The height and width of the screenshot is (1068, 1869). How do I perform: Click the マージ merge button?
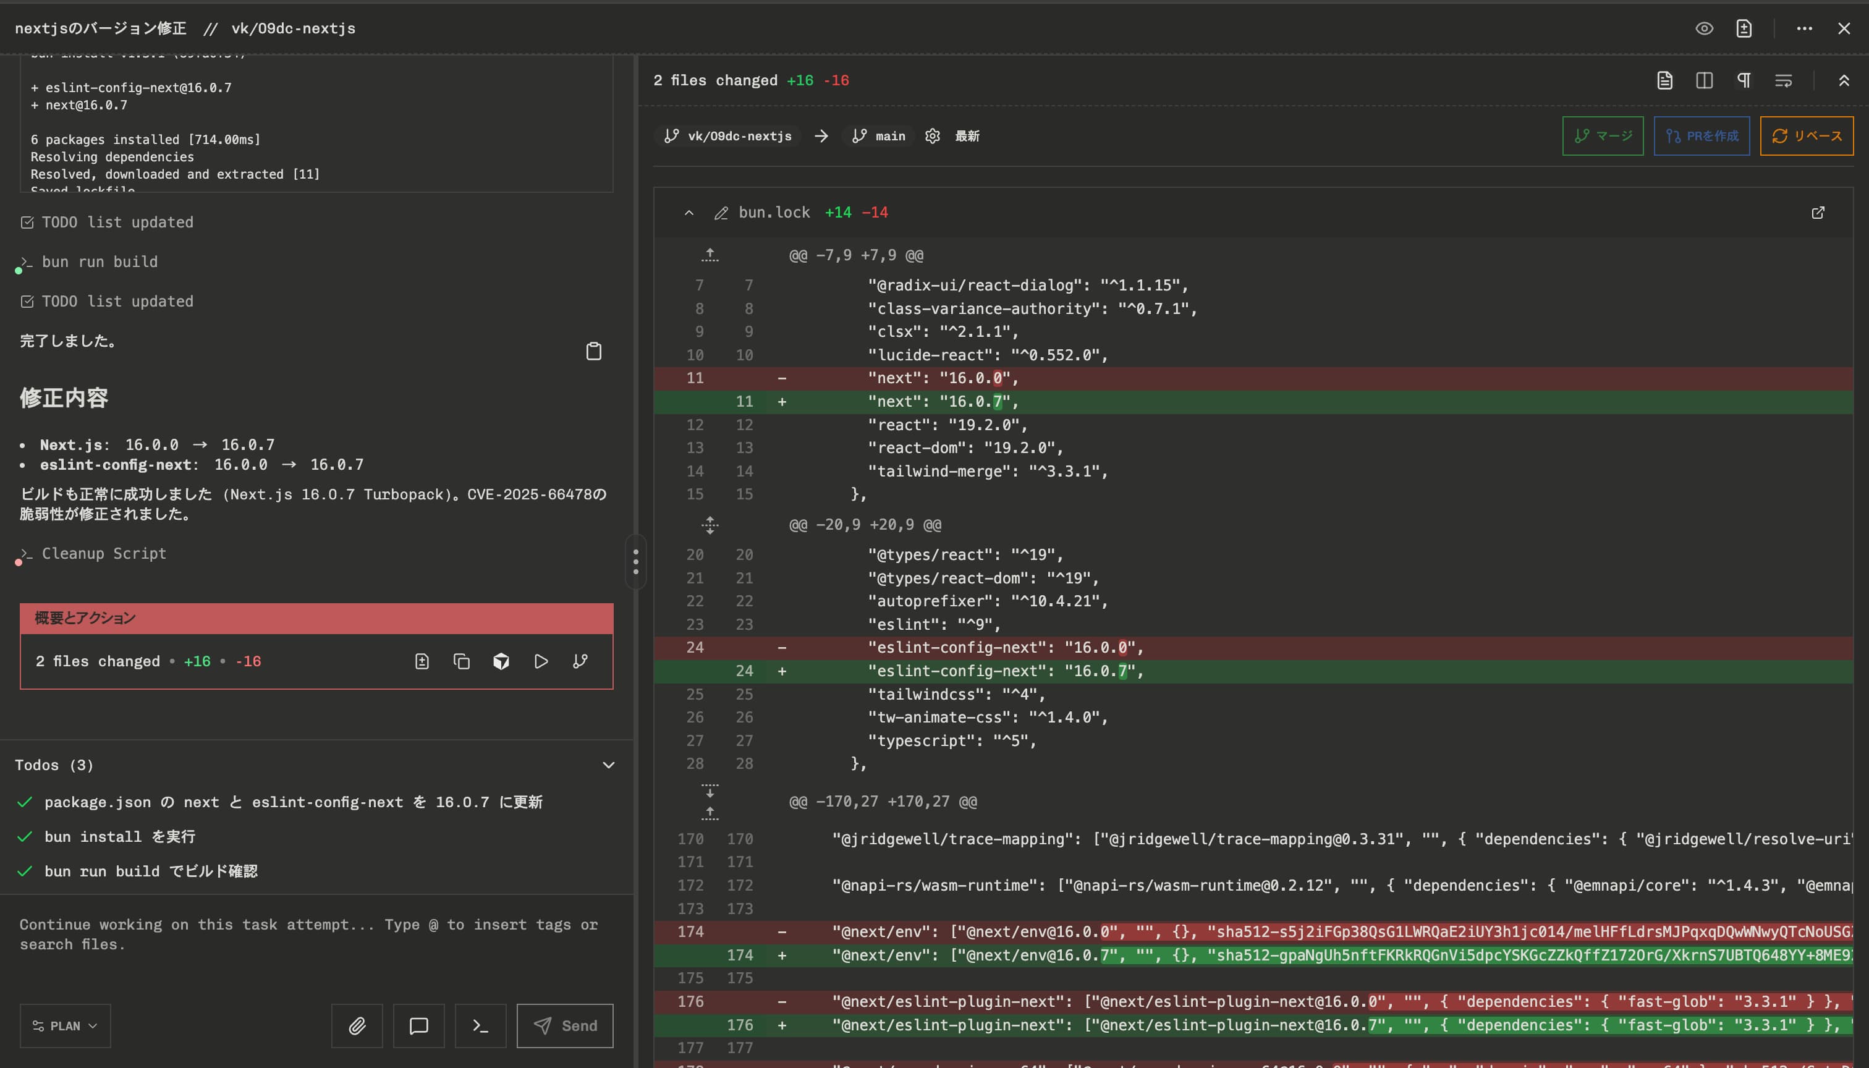(x=1602, y=136)
